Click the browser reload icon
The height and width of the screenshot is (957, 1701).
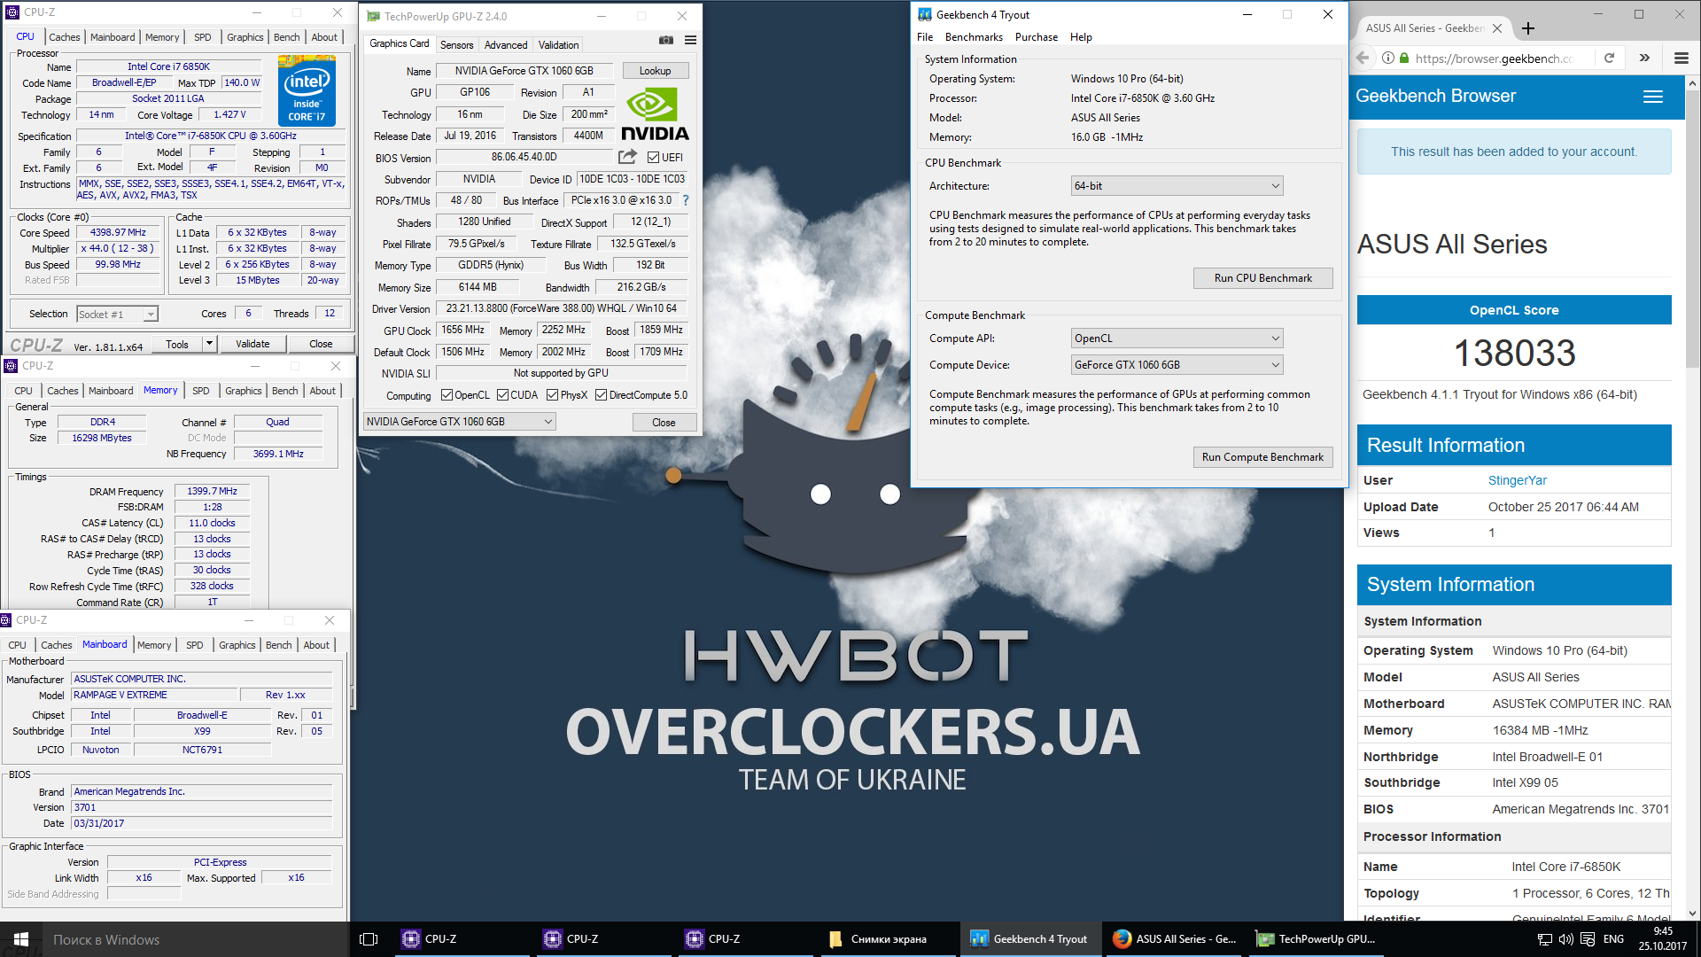pos(1609,58)
